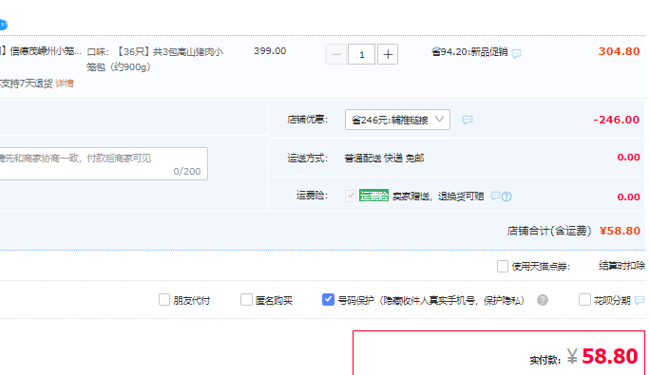Decrease quantity with the minus button

coord(335,54)
